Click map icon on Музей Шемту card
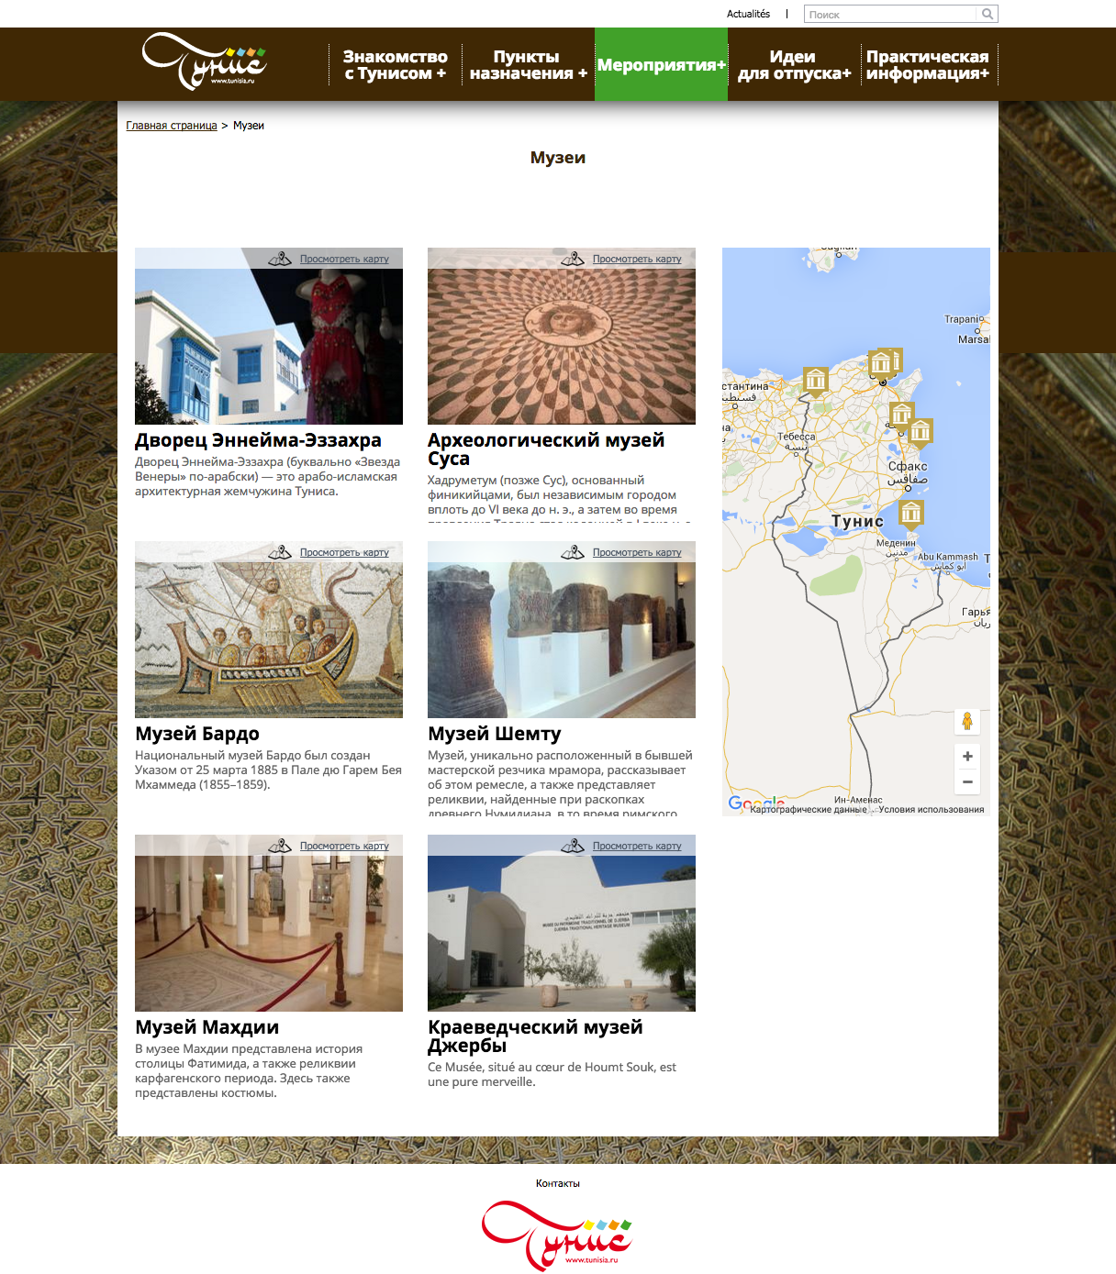Screen dimensions: 1116x1274 (573, 552)
